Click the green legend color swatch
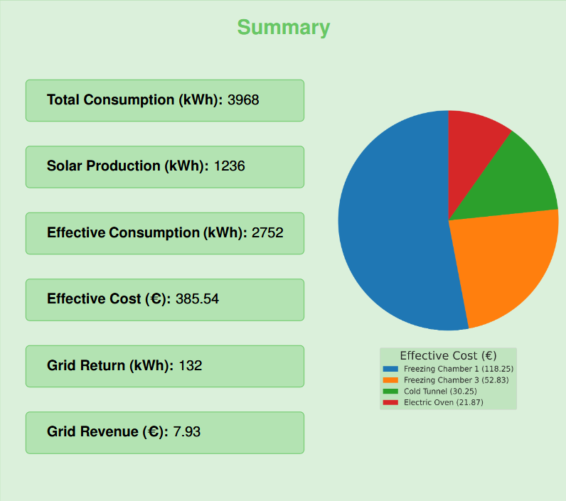Image resolution: width=566 pixels, height=501 pixels. (x=390, y=392)
